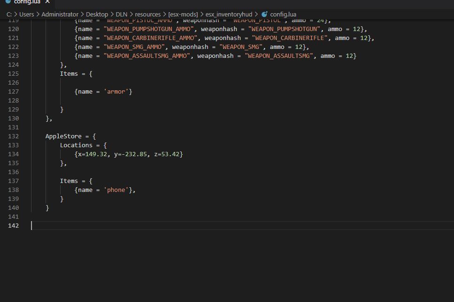Click the AppleStore table name

click(63, 136)
